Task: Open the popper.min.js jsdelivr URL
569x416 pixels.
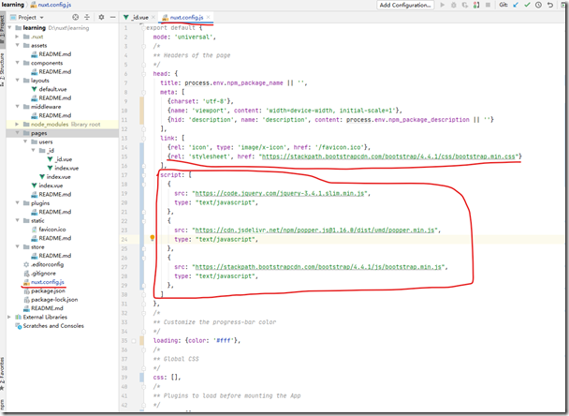Action: tap(314, 230)
